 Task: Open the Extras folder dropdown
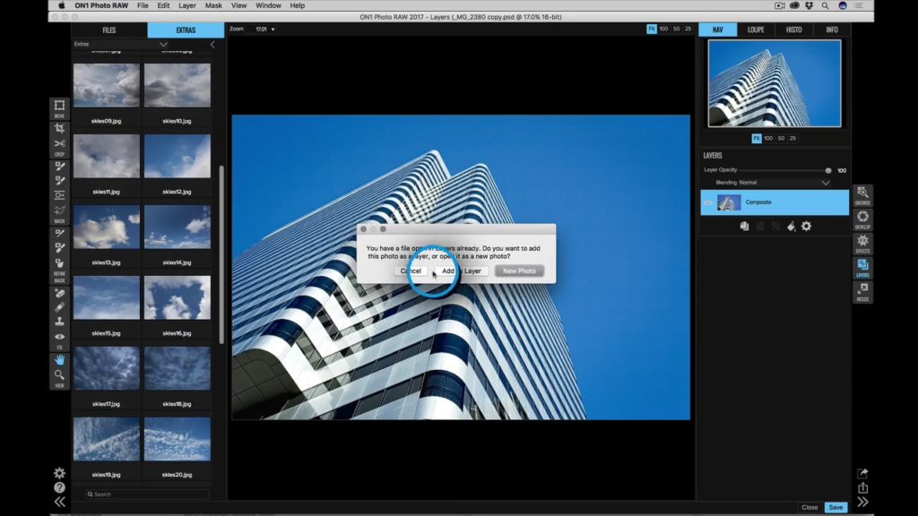[163, 45]
